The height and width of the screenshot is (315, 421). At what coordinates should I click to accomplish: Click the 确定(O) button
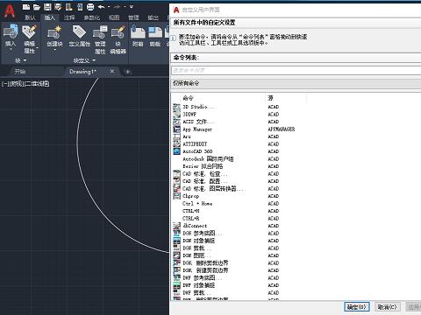[357, 307]
